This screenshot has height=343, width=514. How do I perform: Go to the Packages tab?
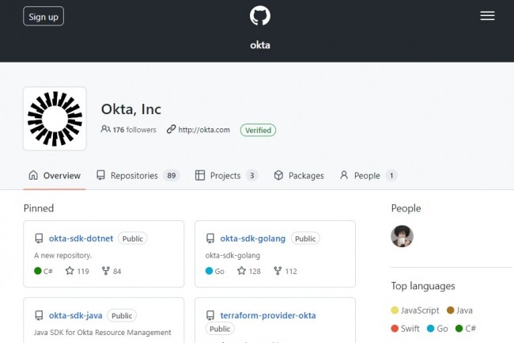(x=299, y=176)
